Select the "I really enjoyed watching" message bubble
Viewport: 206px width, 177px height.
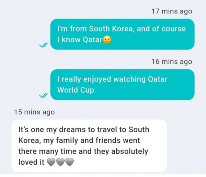tap(122, 85)
